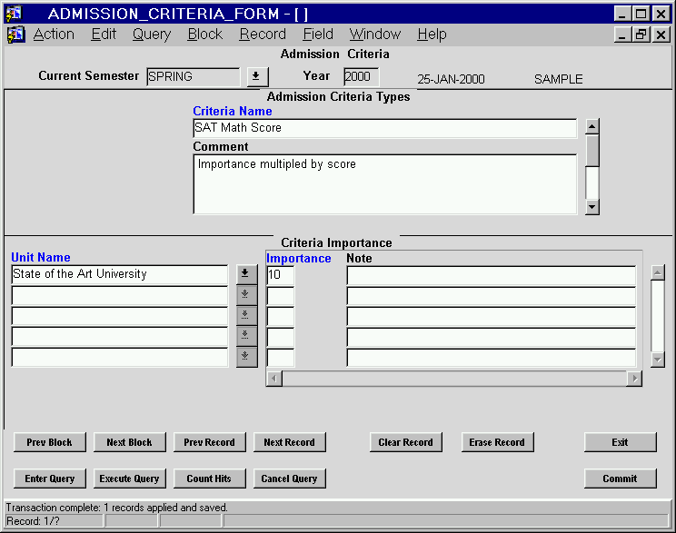Open the list of values for State of the Art University
The width and height of the screenshot is (676, 533).
point(246,274)
